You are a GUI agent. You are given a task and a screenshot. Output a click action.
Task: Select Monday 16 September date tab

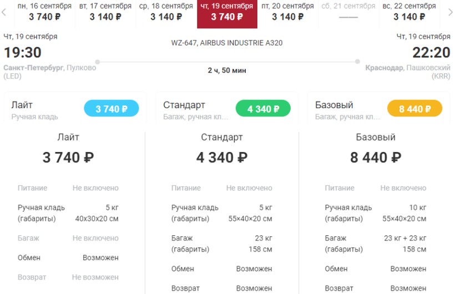click(45, 12)
